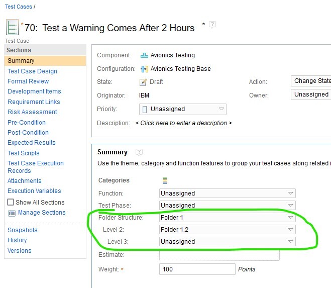This screenshot has width=331, height=288.
Task: Open the Test Scripts section
Action: [x=23, y=153]
